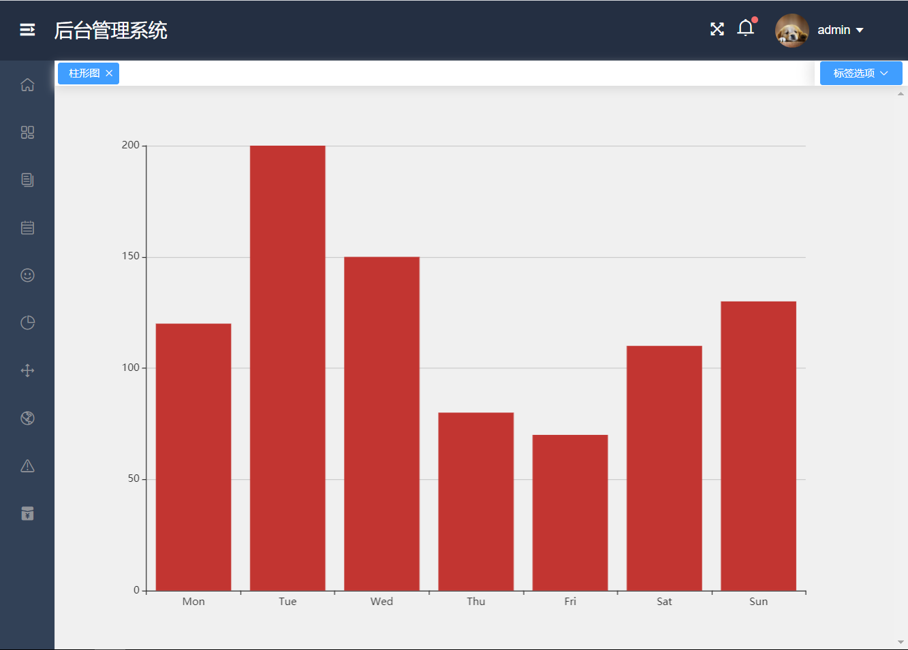Click the Sun bar in chart
The image size is (908, 650).
point(758,446)
